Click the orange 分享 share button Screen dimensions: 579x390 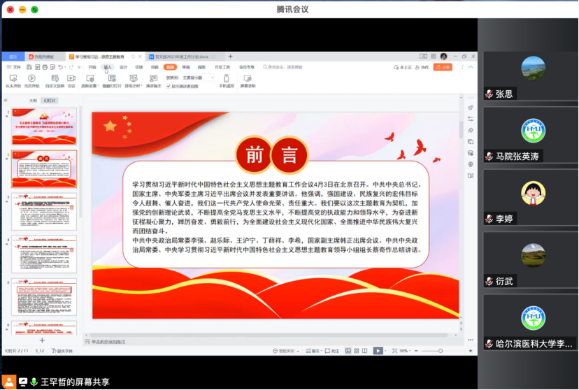click(x=442, y=67)
